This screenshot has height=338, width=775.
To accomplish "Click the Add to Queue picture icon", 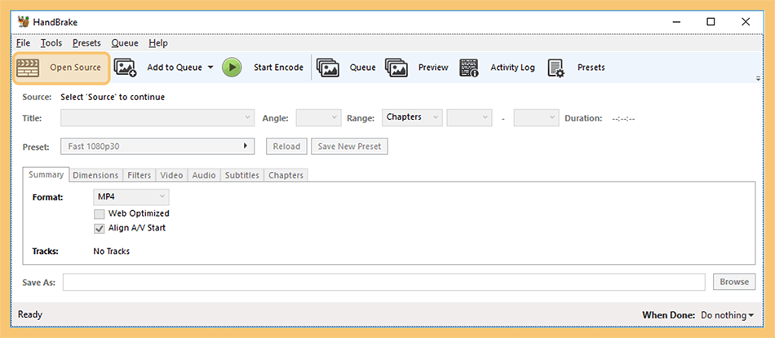I will (125, 68).
